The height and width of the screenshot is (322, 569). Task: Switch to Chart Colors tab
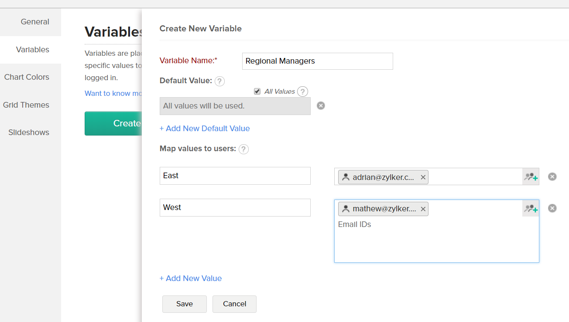tap(27, 77)
